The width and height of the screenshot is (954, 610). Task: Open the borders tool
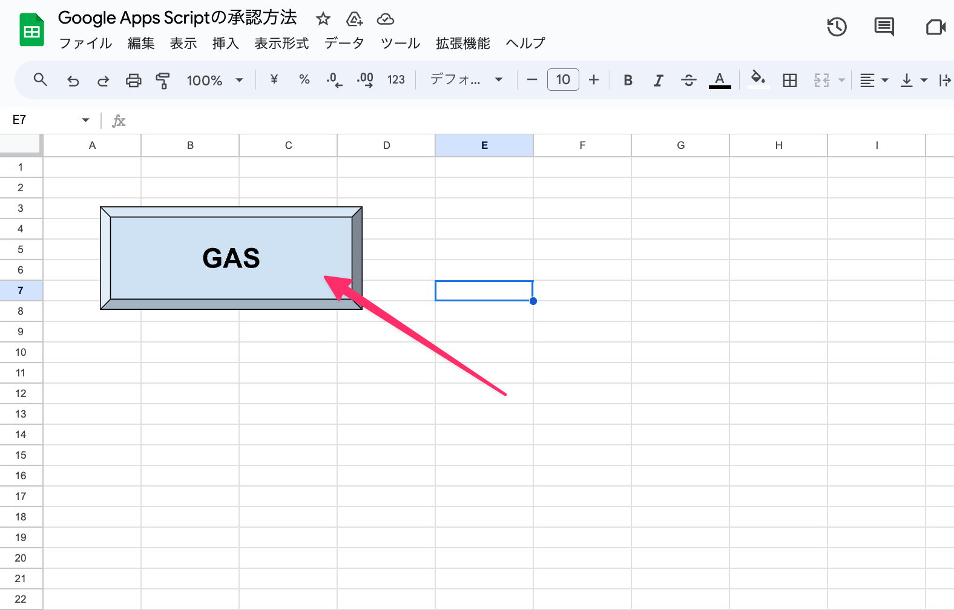790,80
